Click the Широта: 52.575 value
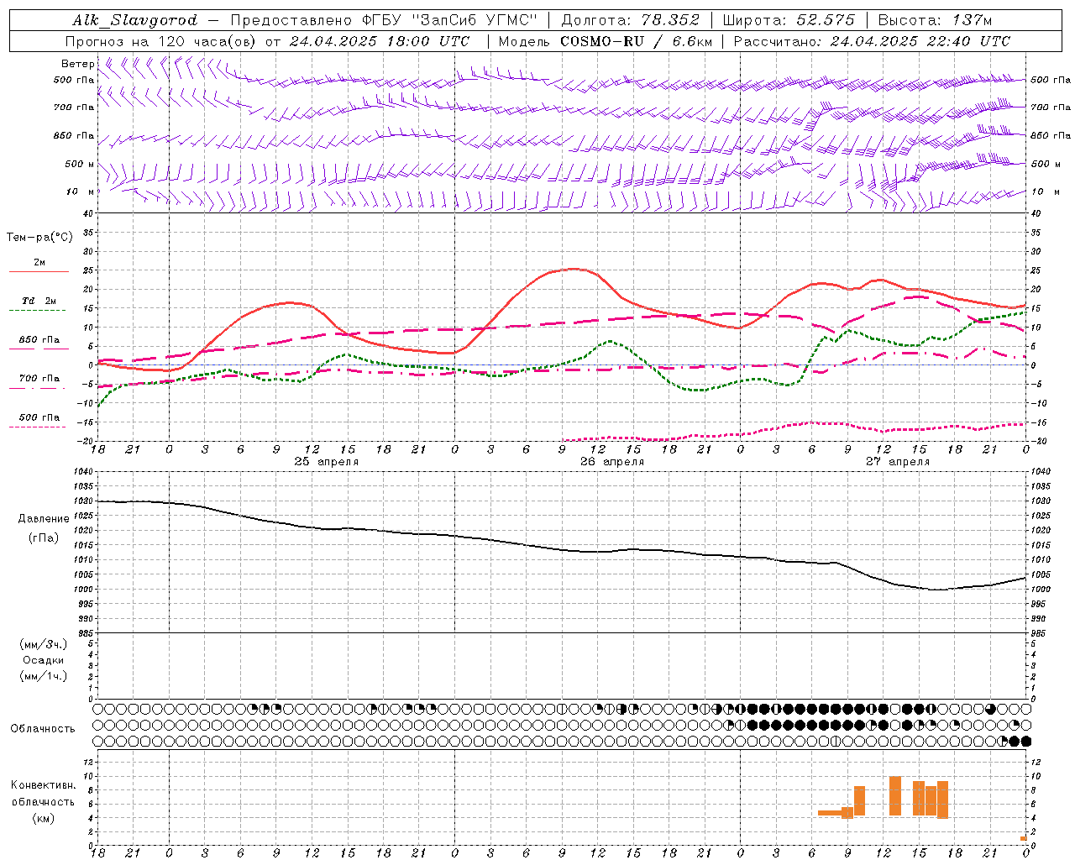This screenshot has width=1075, height=860. pos(789,20)
